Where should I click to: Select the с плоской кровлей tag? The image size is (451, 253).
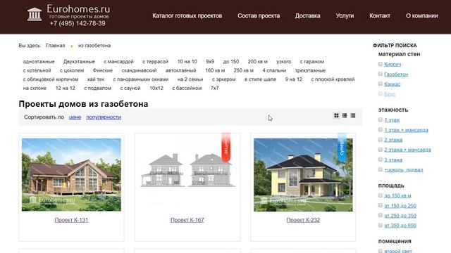(333, 79)
